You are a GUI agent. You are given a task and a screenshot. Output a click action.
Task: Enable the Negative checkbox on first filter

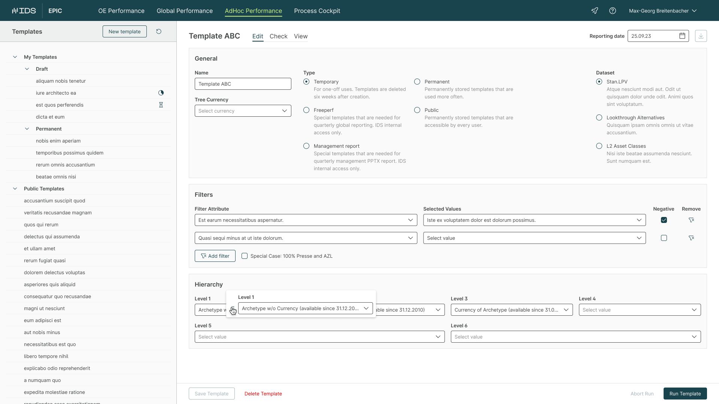point(664,220)
